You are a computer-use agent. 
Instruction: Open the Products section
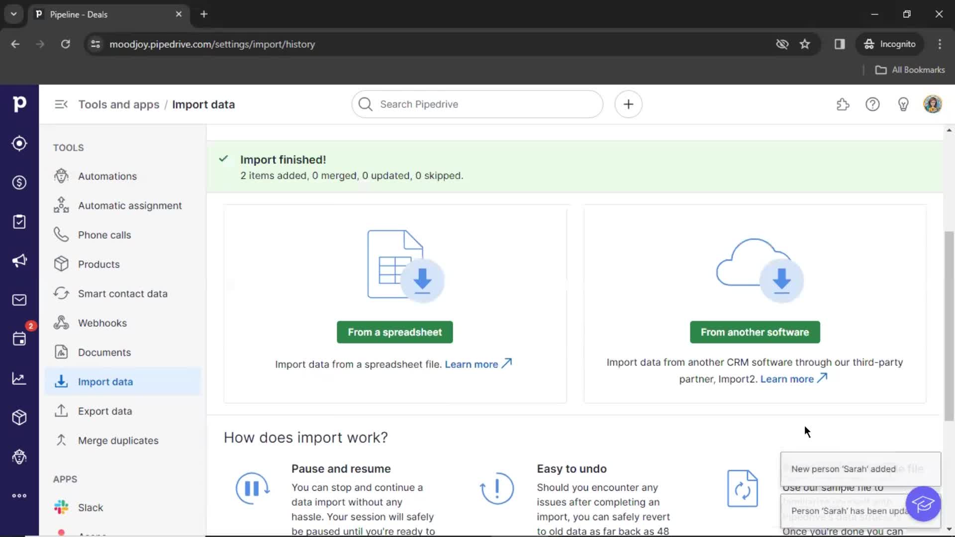(x=99, y=264)
